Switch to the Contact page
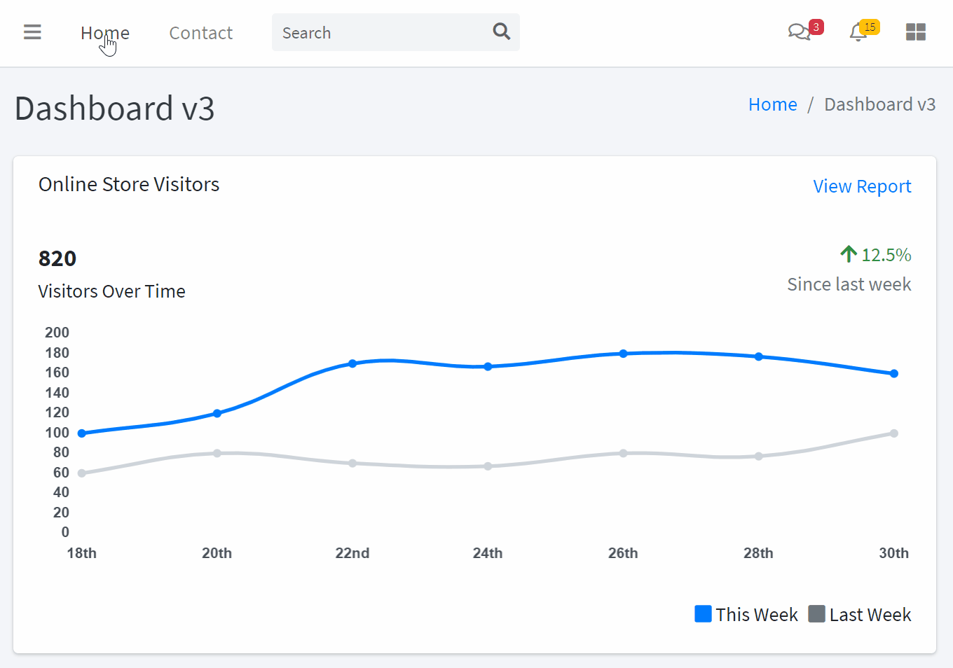Screen dimensions: 953x668 tap(201, 32)
